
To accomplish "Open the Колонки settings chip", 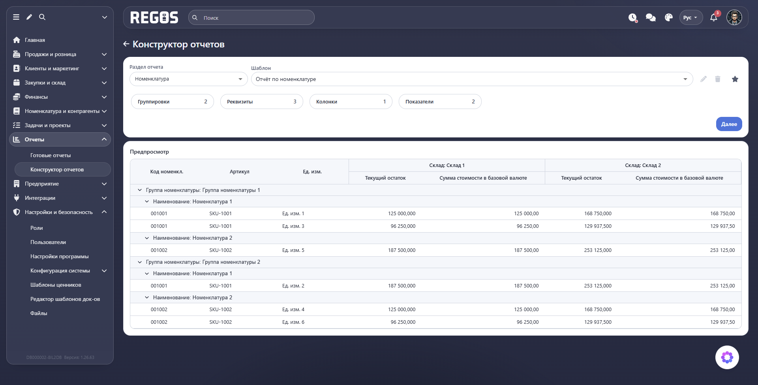I will pyautogui.click(x=351, y=101).
